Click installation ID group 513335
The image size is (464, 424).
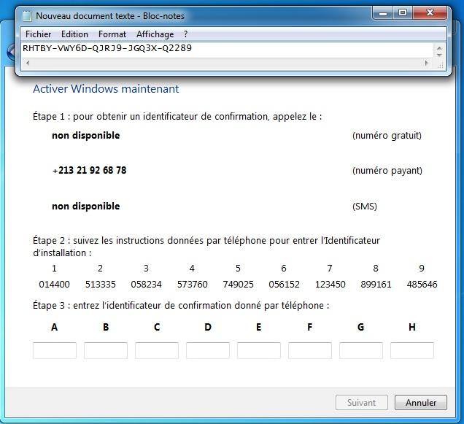click(101, 285)
